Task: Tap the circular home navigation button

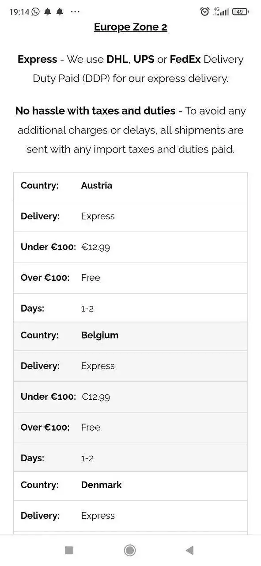Action: tap(130, 550)
